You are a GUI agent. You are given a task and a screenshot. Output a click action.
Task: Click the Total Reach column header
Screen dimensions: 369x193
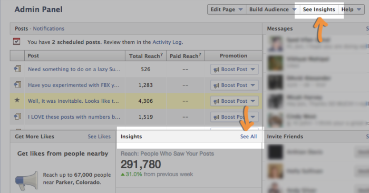coord(145,56)
